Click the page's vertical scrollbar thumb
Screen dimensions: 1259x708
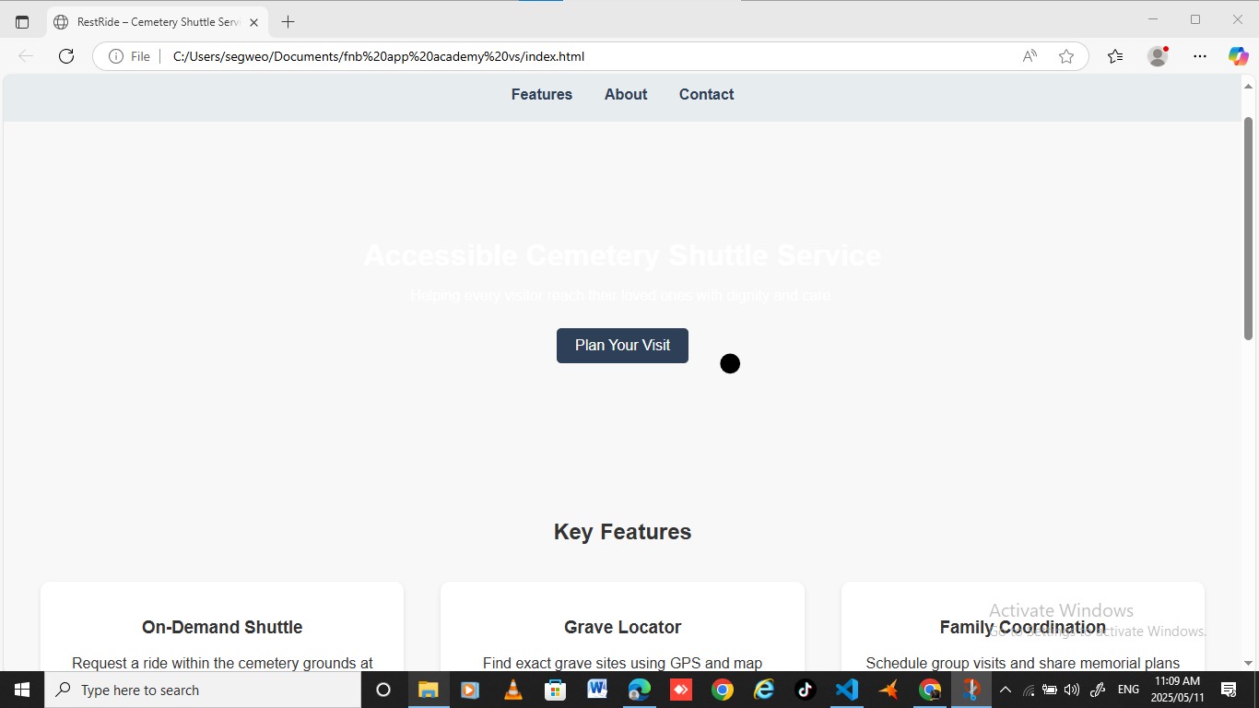[1249, 228]
